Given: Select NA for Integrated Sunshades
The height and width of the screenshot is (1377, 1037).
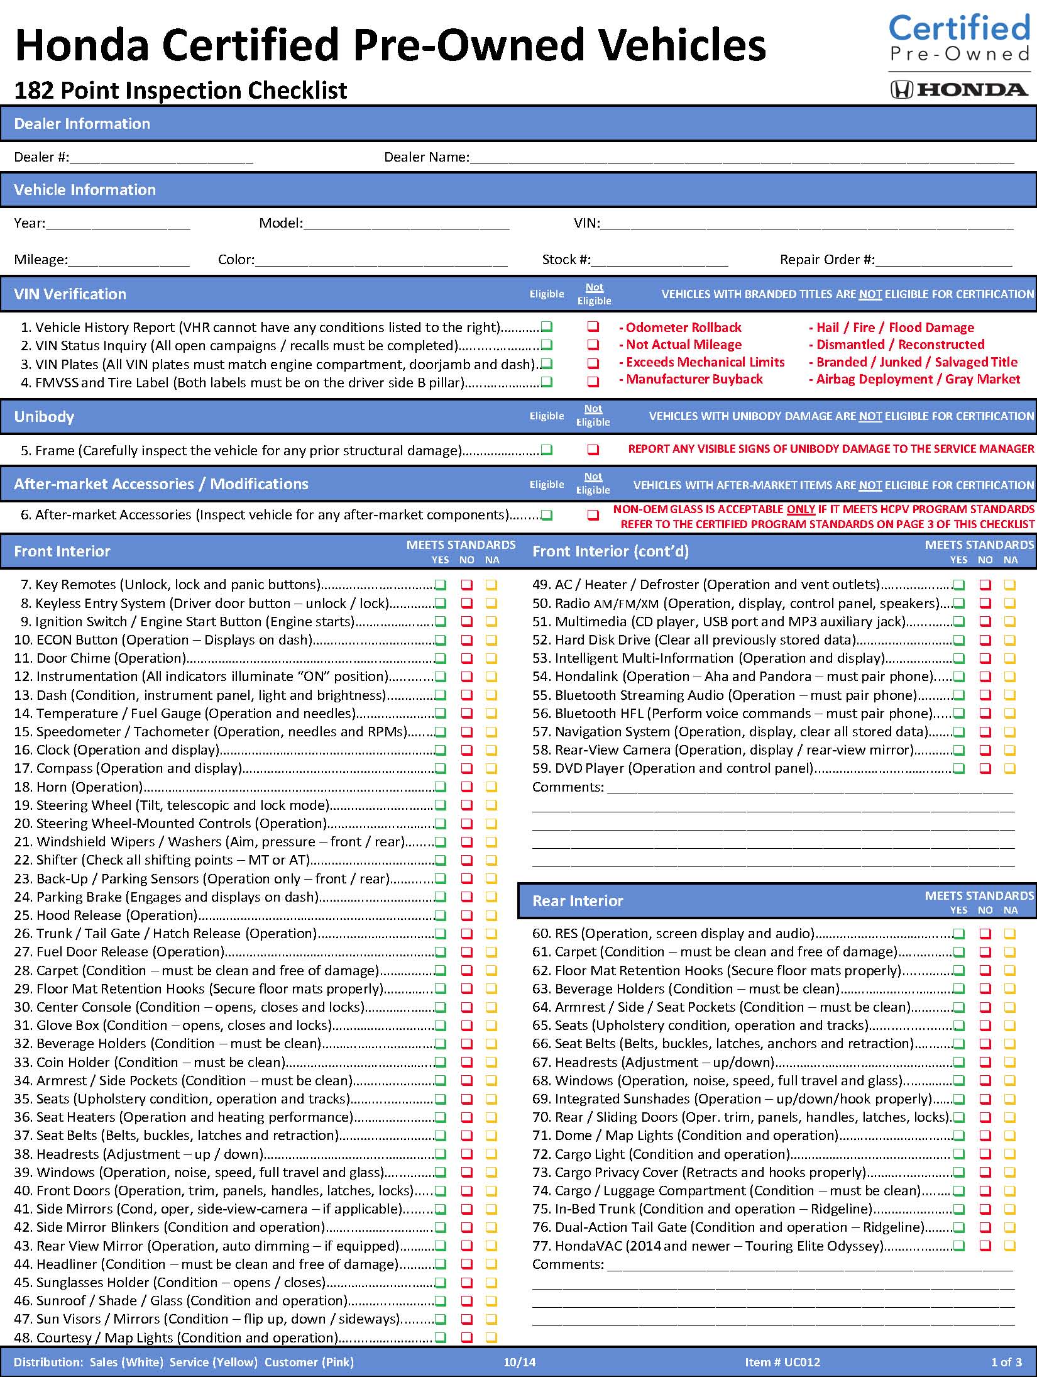Looking at the screenshot, I should point(1010,1099).
